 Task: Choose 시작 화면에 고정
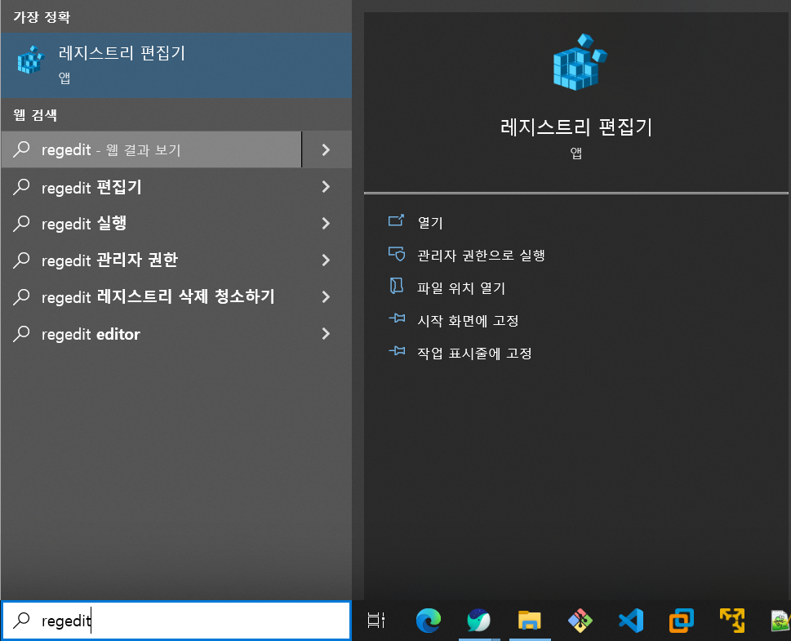[x=468, y=320]
